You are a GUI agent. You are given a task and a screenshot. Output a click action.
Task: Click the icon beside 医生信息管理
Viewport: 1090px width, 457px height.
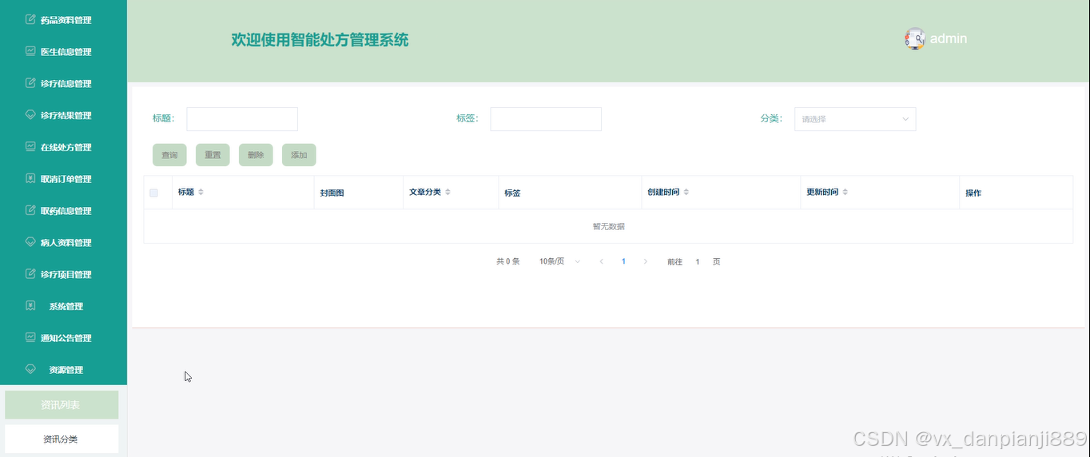point(30,51)
